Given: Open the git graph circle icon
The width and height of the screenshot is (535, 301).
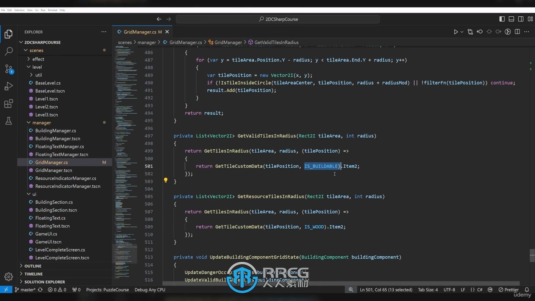Looking at the screenshot, I should [x=508, y=32].
